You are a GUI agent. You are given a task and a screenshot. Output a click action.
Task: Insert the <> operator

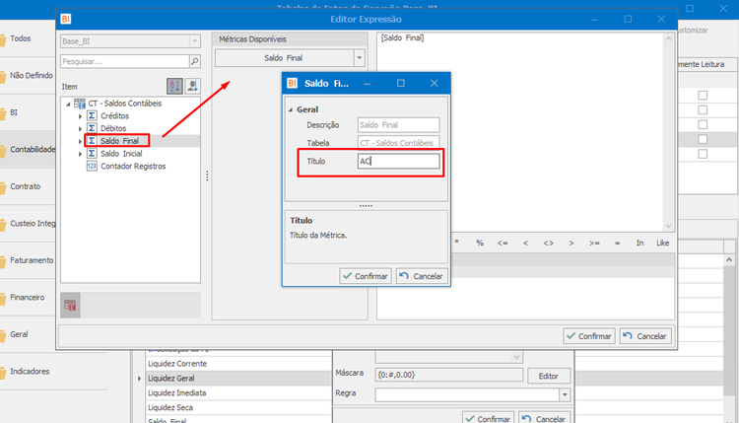click(548, 243)
